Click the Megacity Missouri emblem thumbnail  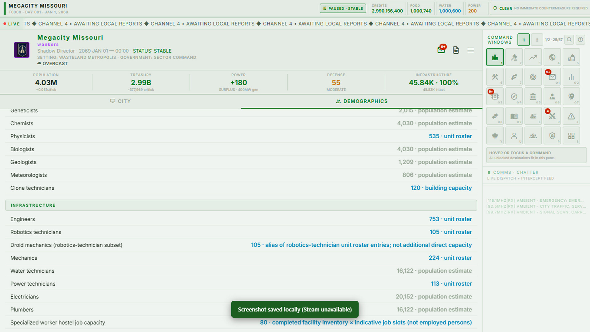(x=22, y=50)
